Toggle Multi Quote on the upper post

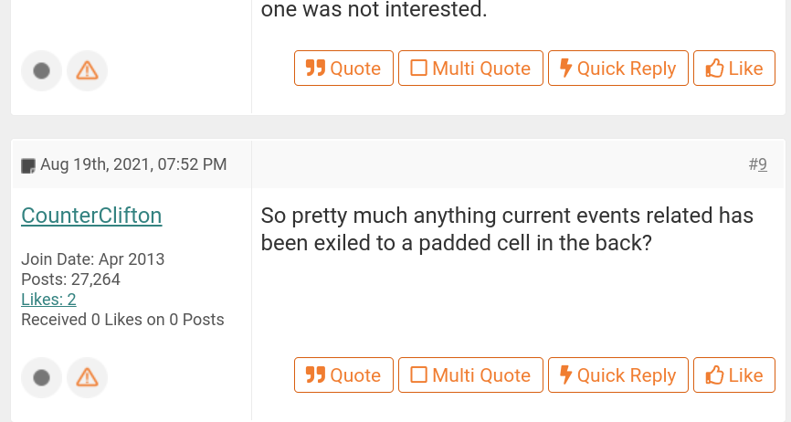click(x=470, y=69)
